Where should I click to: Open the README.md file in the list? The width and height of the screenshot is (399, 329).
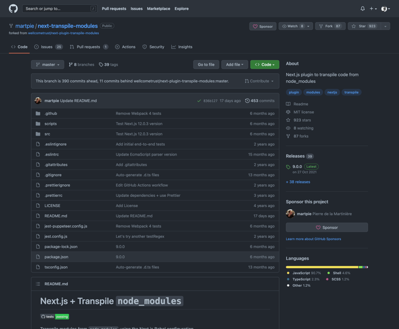coord(56,216)
